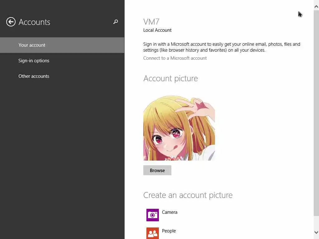Image resolution: width=319 pixels, height=239 pixels.
Task: Go back using the Accounts arrow
Action: [11, 22]
